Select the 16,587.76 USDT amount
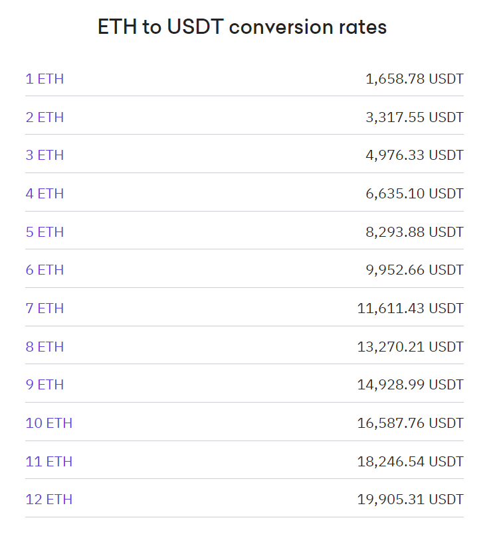This screenshot has height=534, width=487. (410, 423)
